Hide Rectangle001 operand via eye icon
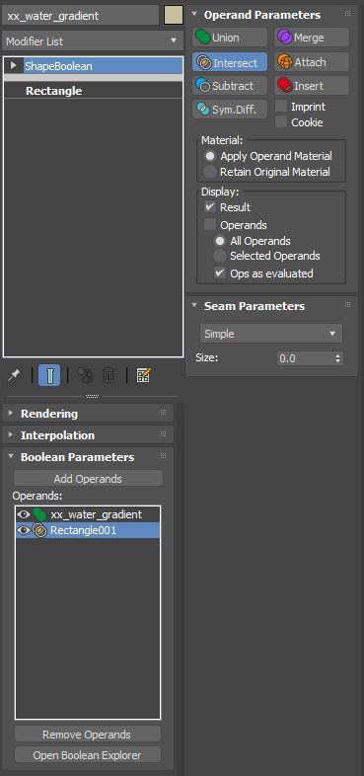Image resolution: width=364 pixels, height=776 pixels. (24, 530)
